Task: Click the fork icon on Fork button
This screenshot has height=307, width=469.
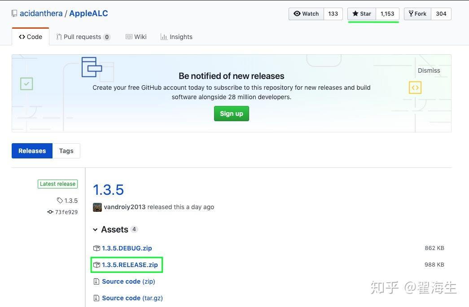Action: [x=411, y=13]
